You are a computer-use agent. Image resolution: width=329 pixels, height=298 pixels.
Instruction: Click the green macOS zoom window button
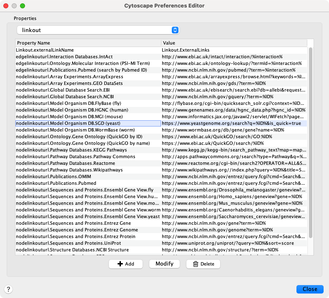click(x=23, y=6)
